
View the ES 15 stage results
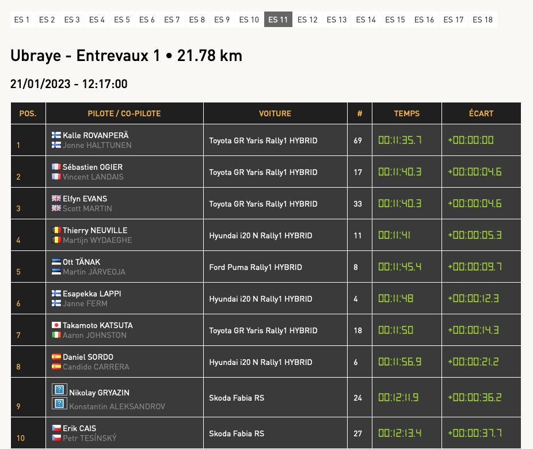(x=395, y=20)
